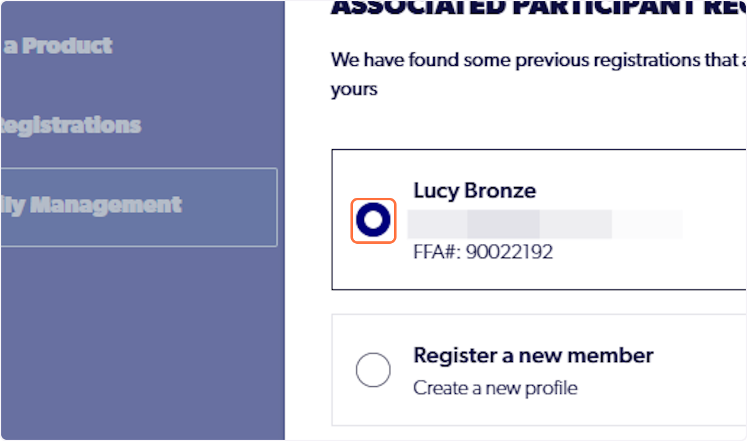Viewport: 747px width, 441px height.
Task: Click the orange-outlined selected radio control
Action: tap(373, 220)
